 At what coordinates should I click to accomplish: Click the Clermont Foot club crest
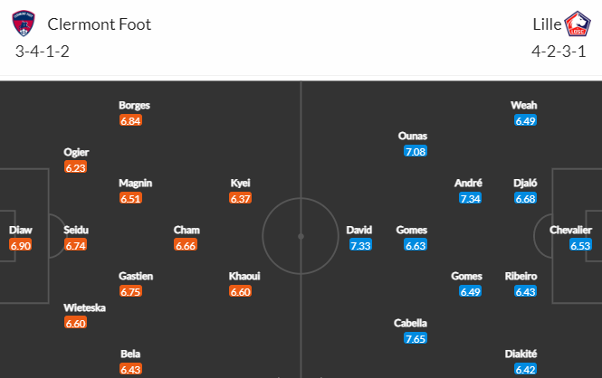point(24,24)
